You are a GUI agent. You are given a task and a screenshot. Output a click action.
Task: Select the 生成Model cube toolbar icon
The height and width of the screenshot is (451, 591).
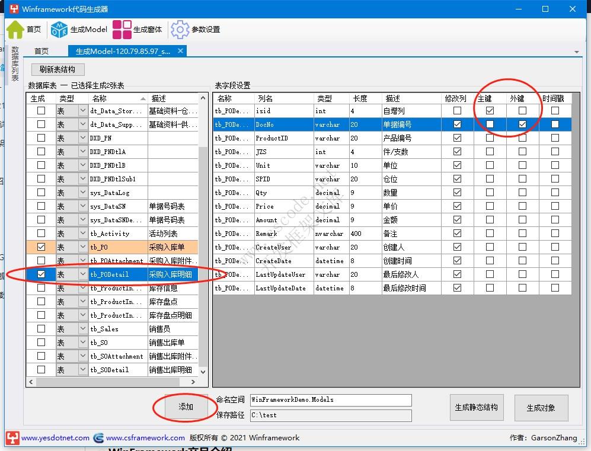[x=59, y=28]
